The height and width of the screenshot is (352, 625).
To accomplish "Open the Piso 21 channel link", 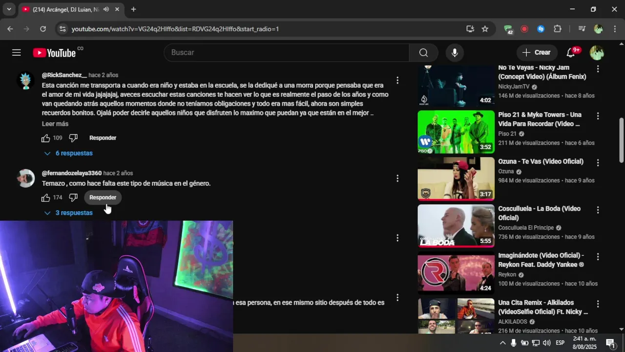I will pyautogui.click(x=507, y=133).
